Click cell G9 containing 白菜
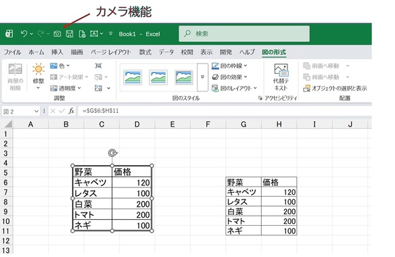 pos(243,212)
